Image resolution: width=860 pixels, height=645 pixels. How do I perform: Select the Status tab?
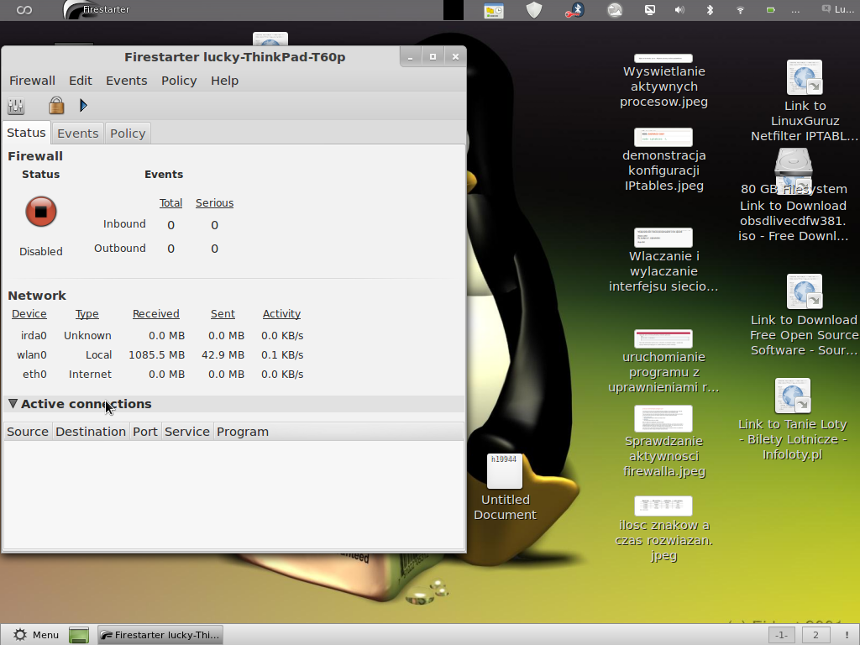tap(26, 133)
